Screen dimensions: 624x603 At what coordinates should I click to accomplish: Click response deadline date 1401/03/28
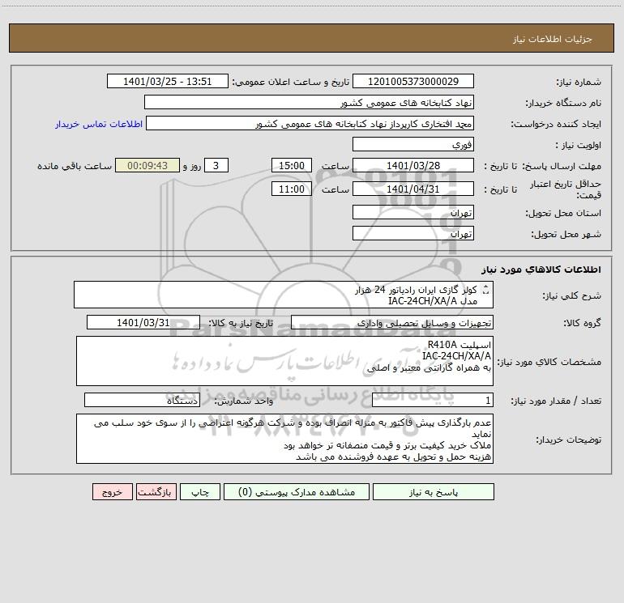coord(413,165)
